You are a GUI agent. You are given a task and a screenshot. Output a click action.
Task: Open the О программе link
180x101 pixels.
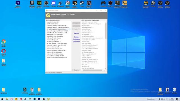[x=76, y=39]
